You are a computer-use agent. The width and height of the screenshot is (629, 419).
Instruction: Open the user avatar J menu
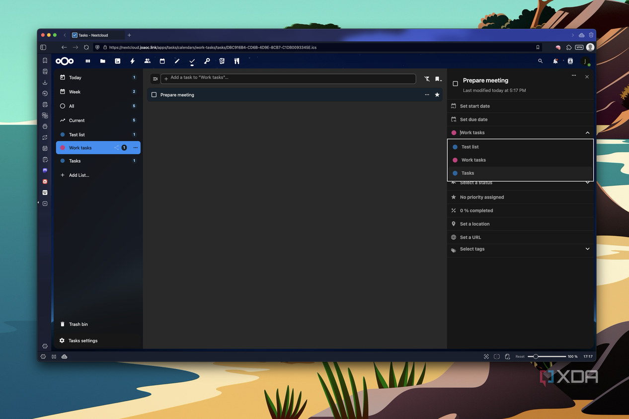[585, 61]
